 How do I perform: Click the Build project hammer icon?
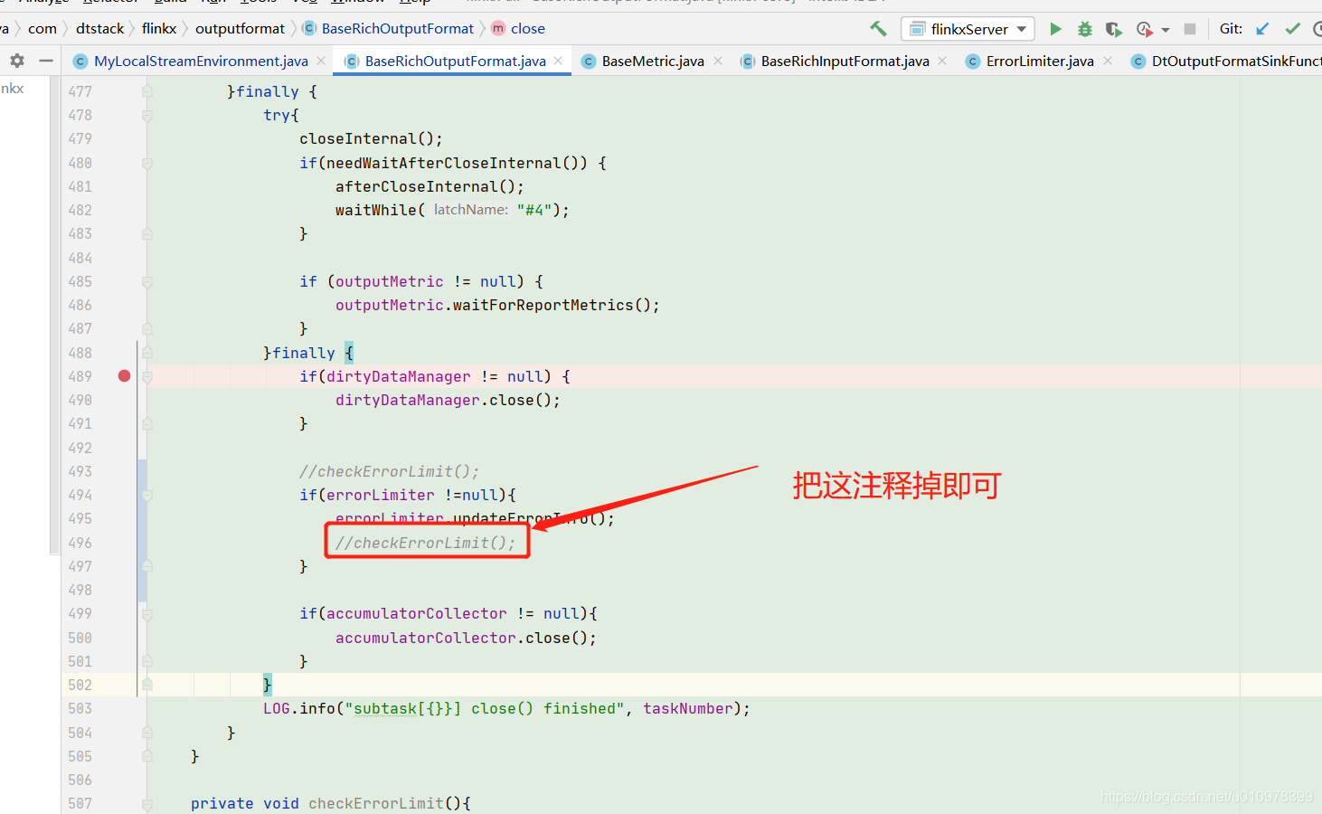pyautogui.click(x=878, y=29)
